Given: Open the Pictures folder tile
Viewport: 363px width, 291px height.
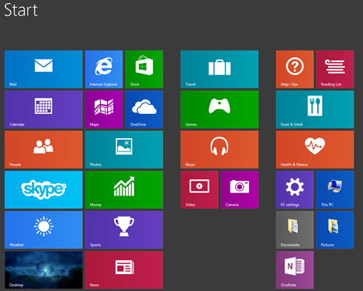Looking at the screenshot, I should [x=335, y=230].
